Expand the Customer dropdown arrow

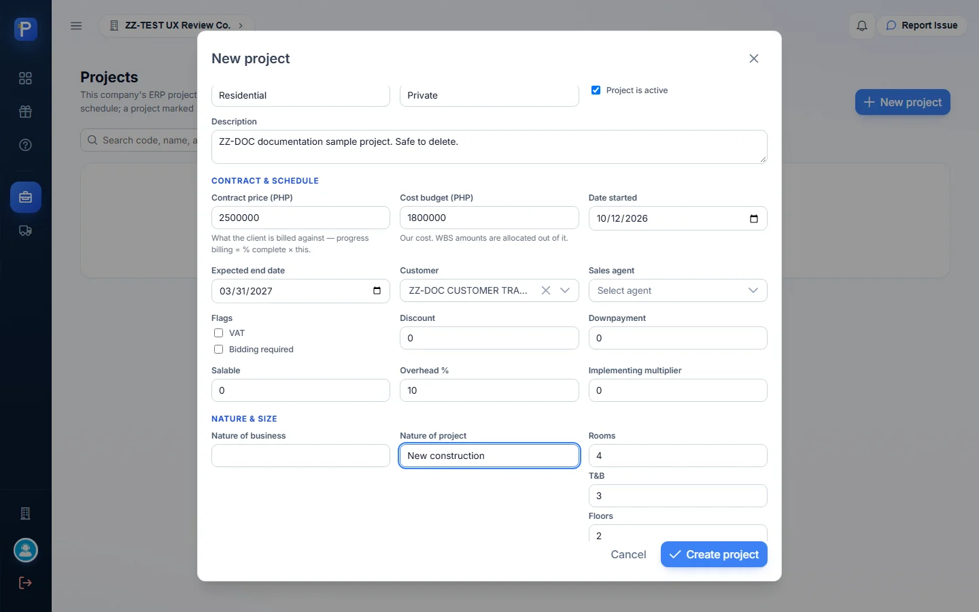(565, 290)
